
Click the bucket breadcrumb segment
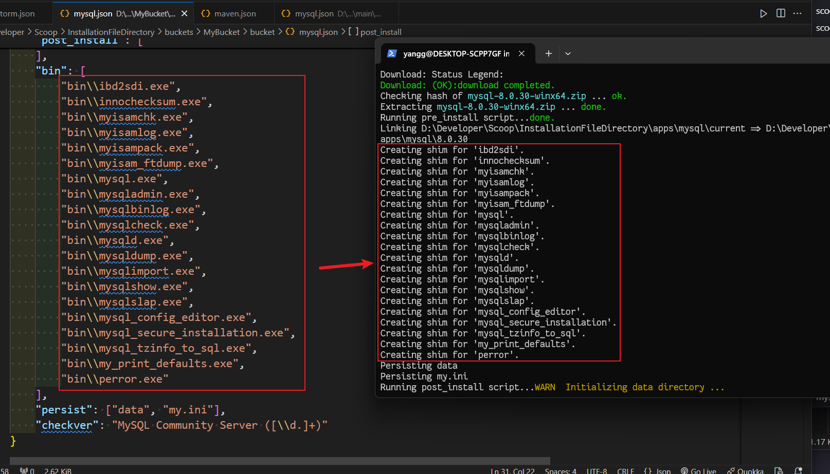click(262, 32)
